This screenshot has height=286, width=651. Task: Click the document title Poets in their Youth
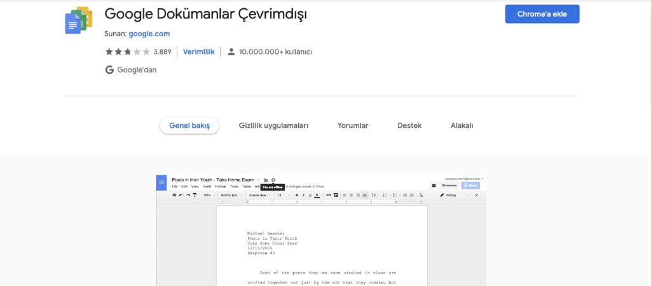tap(212, 180)
